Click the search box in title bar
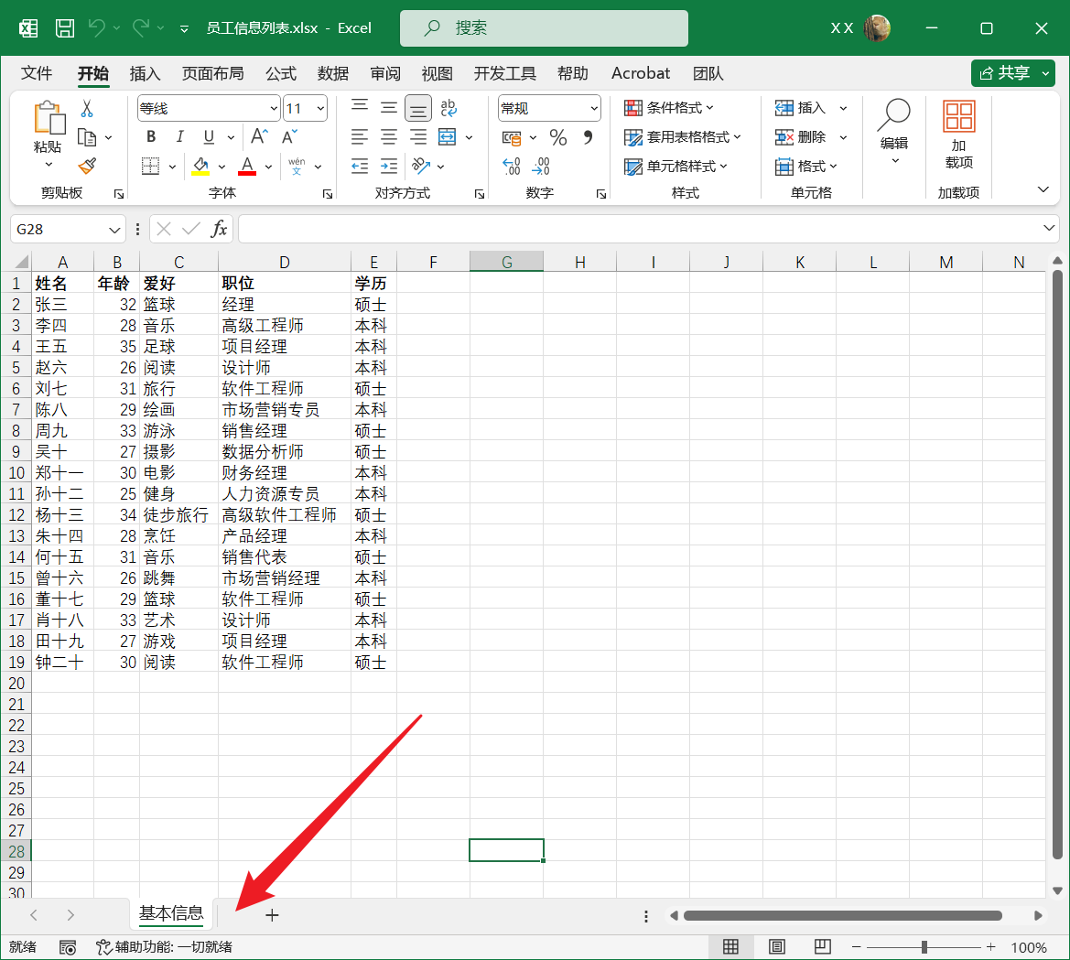1070x960 pixels. pyautogui.click(x=544, y=28)
